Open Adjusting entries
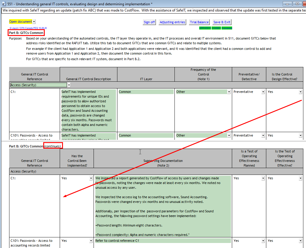306x248 pixels. pyautogui.click(x=172, y=22)
